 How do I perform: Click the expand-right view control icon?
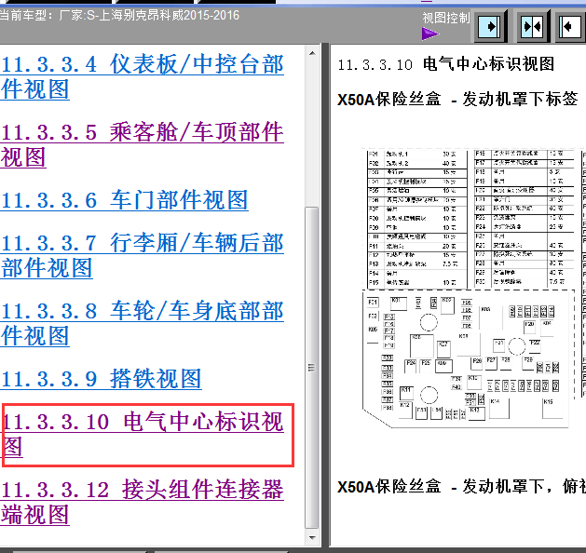tap(490, 27)
